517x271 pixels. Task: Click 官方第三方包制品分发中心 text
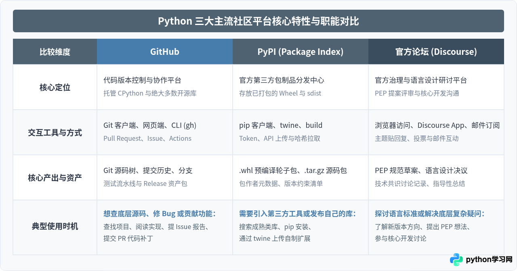point(282,80)
